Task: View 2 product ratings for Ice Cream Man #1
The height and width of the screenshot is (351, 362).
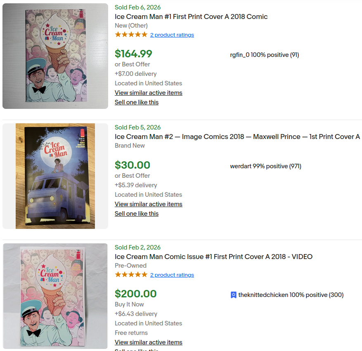Action: (x=172, y=35)
